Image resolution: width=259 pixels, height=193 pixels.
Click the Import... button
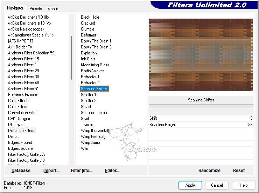point(51,171)
